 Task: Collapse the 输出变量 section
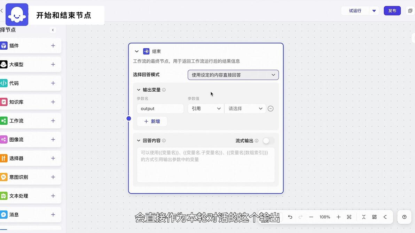[x=139, y=90]
